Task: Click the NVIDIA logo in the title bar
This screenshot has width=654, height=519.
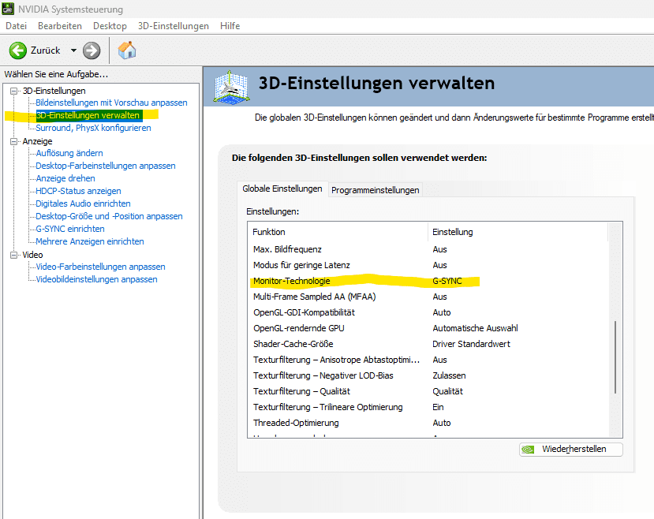Action: click(8, 9)
